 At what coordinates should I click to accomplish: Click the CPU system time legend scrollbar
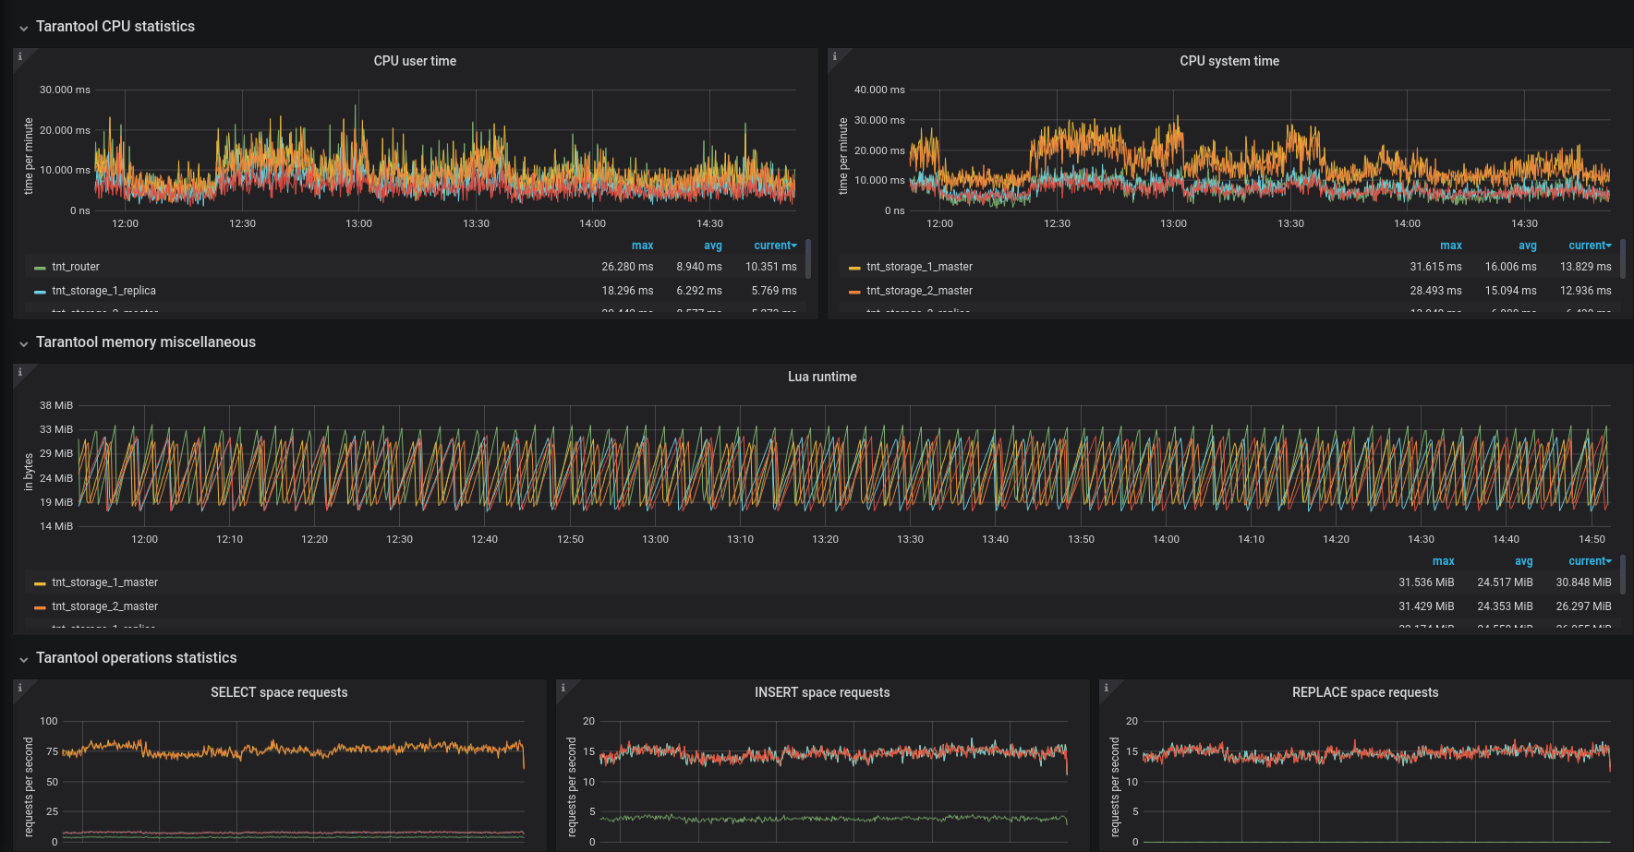(1623, 258)
